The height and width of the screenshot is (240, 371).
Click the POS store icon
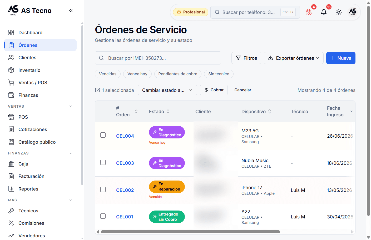click(x=11, y=117)
